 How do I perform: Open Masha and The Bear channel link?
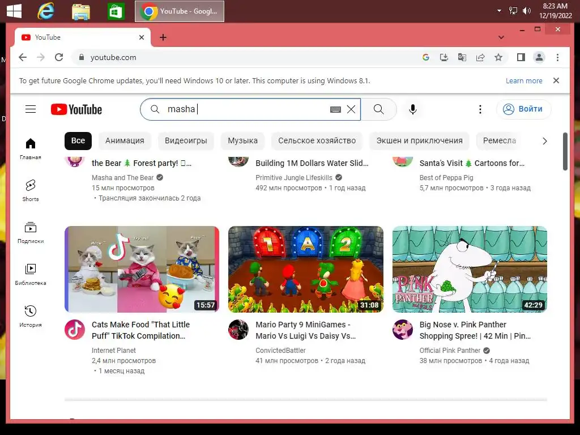[x=122, y=177]
